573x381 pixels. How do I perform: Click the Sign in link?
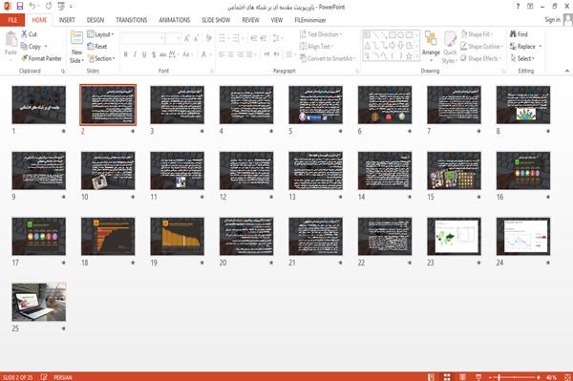pos(552,20)
